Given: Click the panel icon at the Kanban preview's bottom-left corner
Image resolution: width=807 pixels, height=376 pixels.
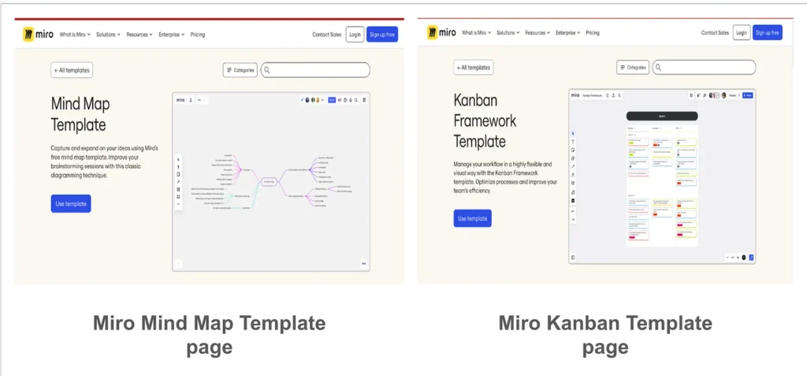Looking at the screenshot, I should [573, 257].
